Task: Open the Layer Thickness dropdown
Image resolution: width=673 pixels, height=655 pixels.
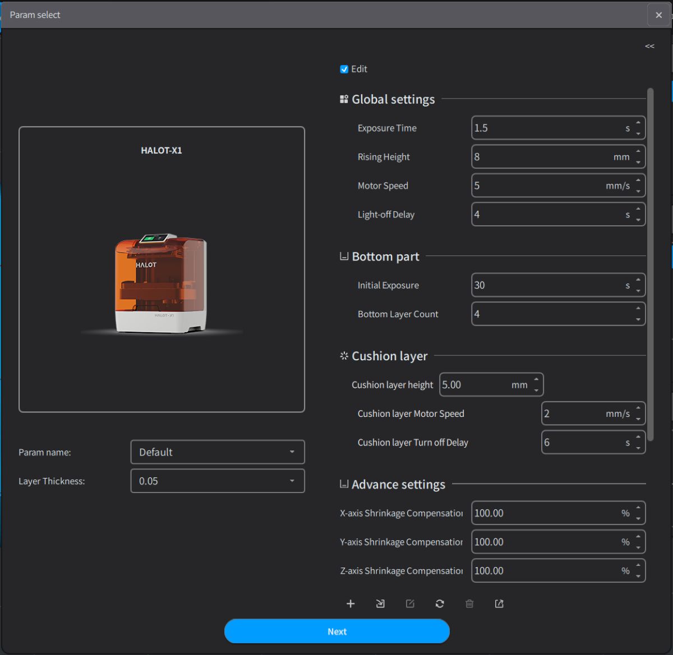Action: [x=218, y=481]
